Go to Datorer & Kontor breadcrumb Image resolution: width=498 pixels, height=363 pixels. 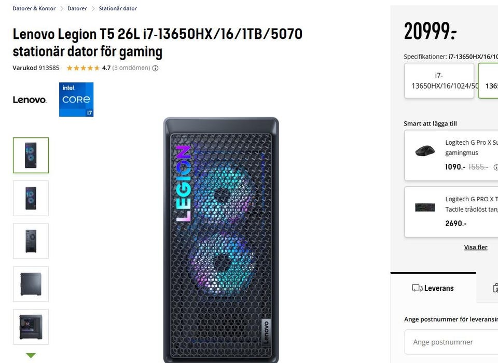(x=34, y=9)
